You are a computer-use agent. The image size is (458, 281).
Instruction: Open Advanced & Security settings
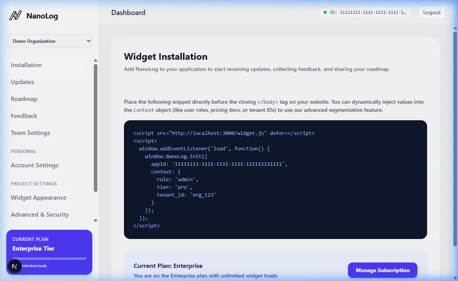[40, 215]
